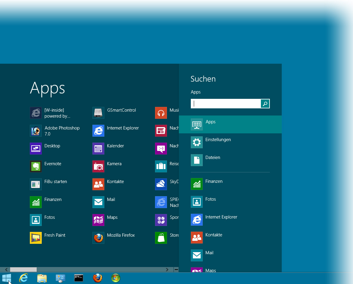Launch Internet Explorer in the Apps list
Screen dimensions: 353x284
(98, 131)
